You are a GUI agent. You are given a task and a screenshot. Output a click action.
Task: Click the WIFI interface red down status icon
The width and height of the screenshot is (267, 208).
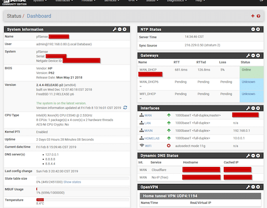(169, 146)
